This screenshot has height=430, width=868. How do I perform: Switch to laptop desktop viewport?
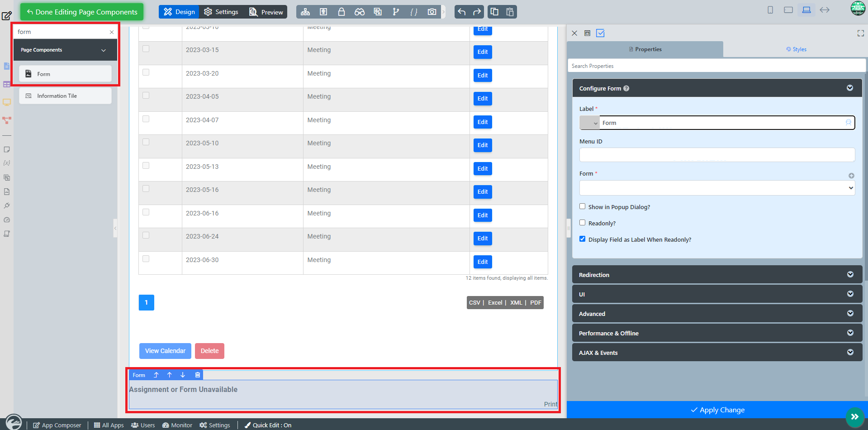coord(806,10)
